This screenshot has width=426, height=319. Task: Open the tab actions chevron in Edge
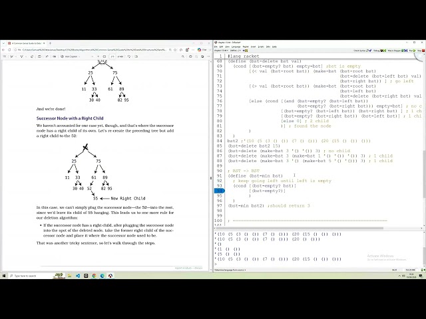tap(3, 43)
